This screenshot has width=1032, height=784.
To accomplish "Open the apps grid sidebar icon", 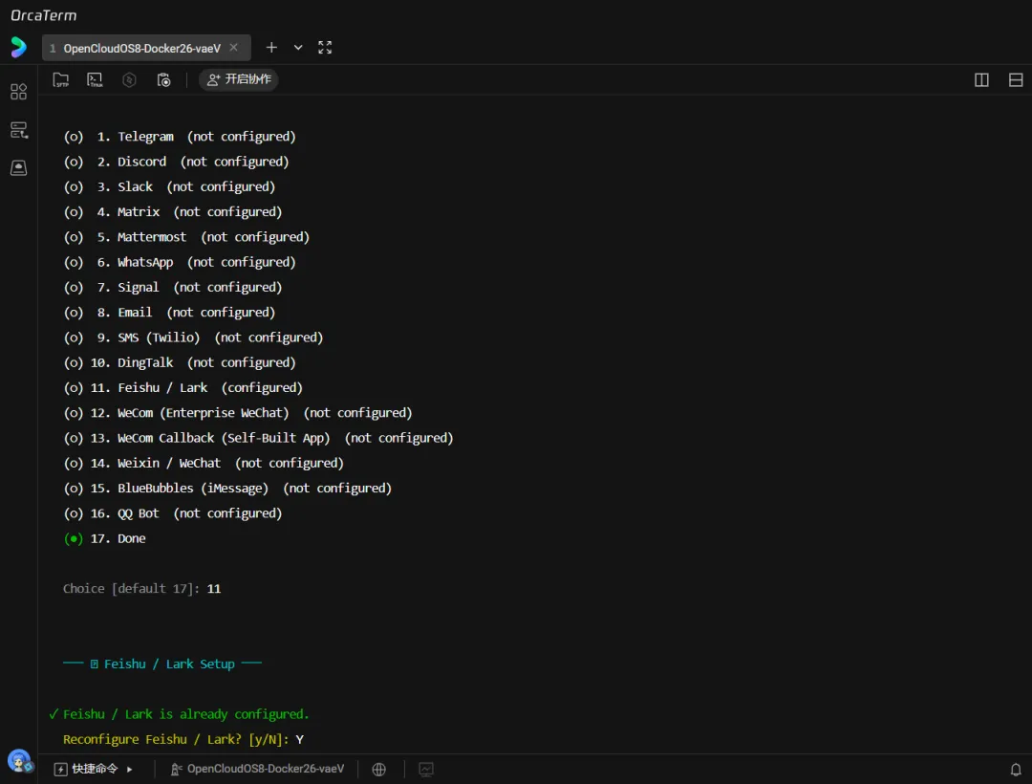I will (x=18, y=92).
